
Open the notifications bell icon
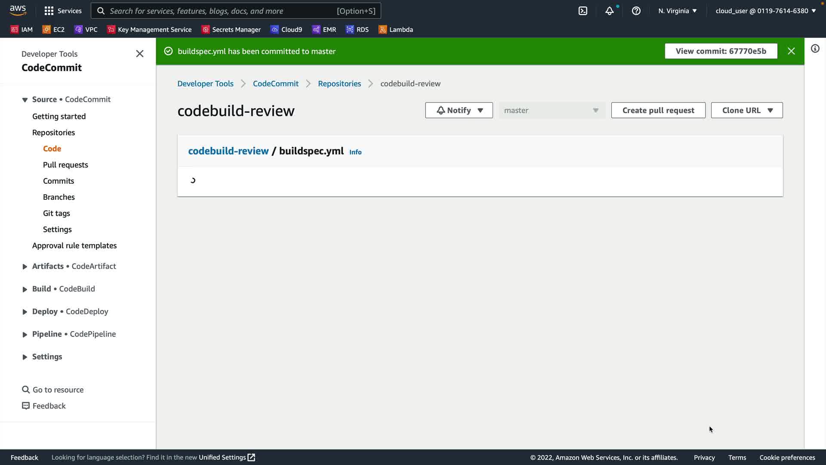point(609,11)
